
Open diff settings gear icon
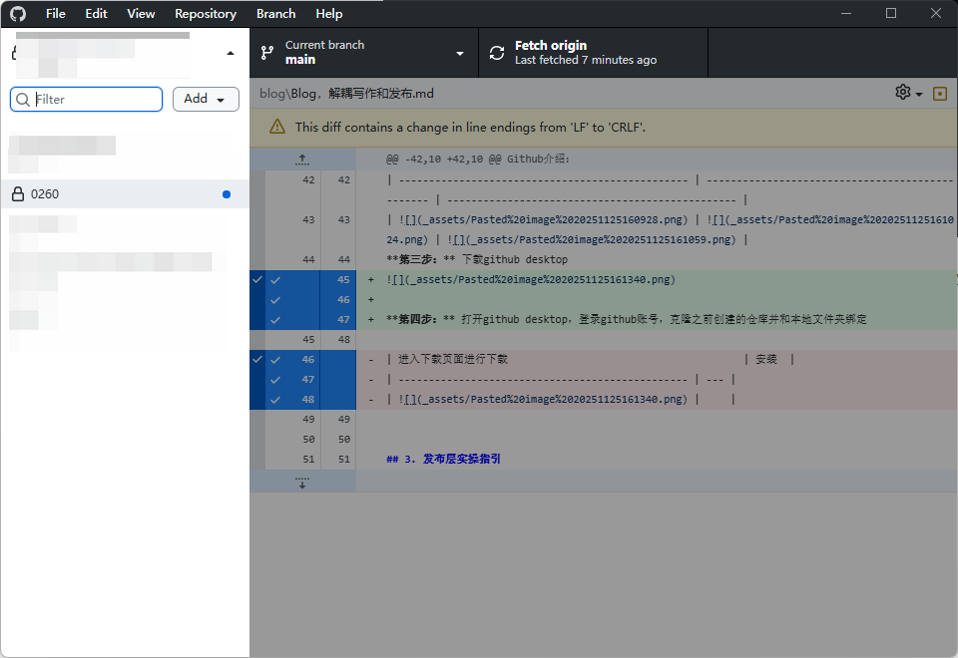coord(903,93)
